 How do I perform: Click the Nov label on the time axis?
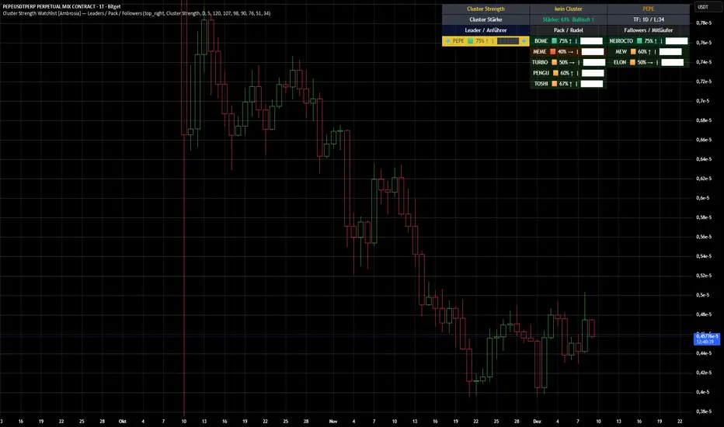332,421
